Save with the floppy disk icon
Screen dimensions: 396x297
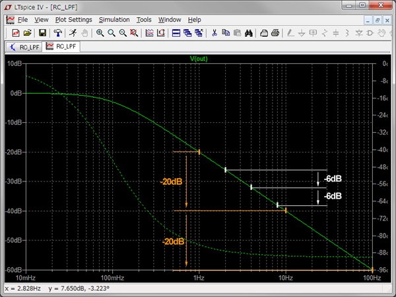[42, 33]
